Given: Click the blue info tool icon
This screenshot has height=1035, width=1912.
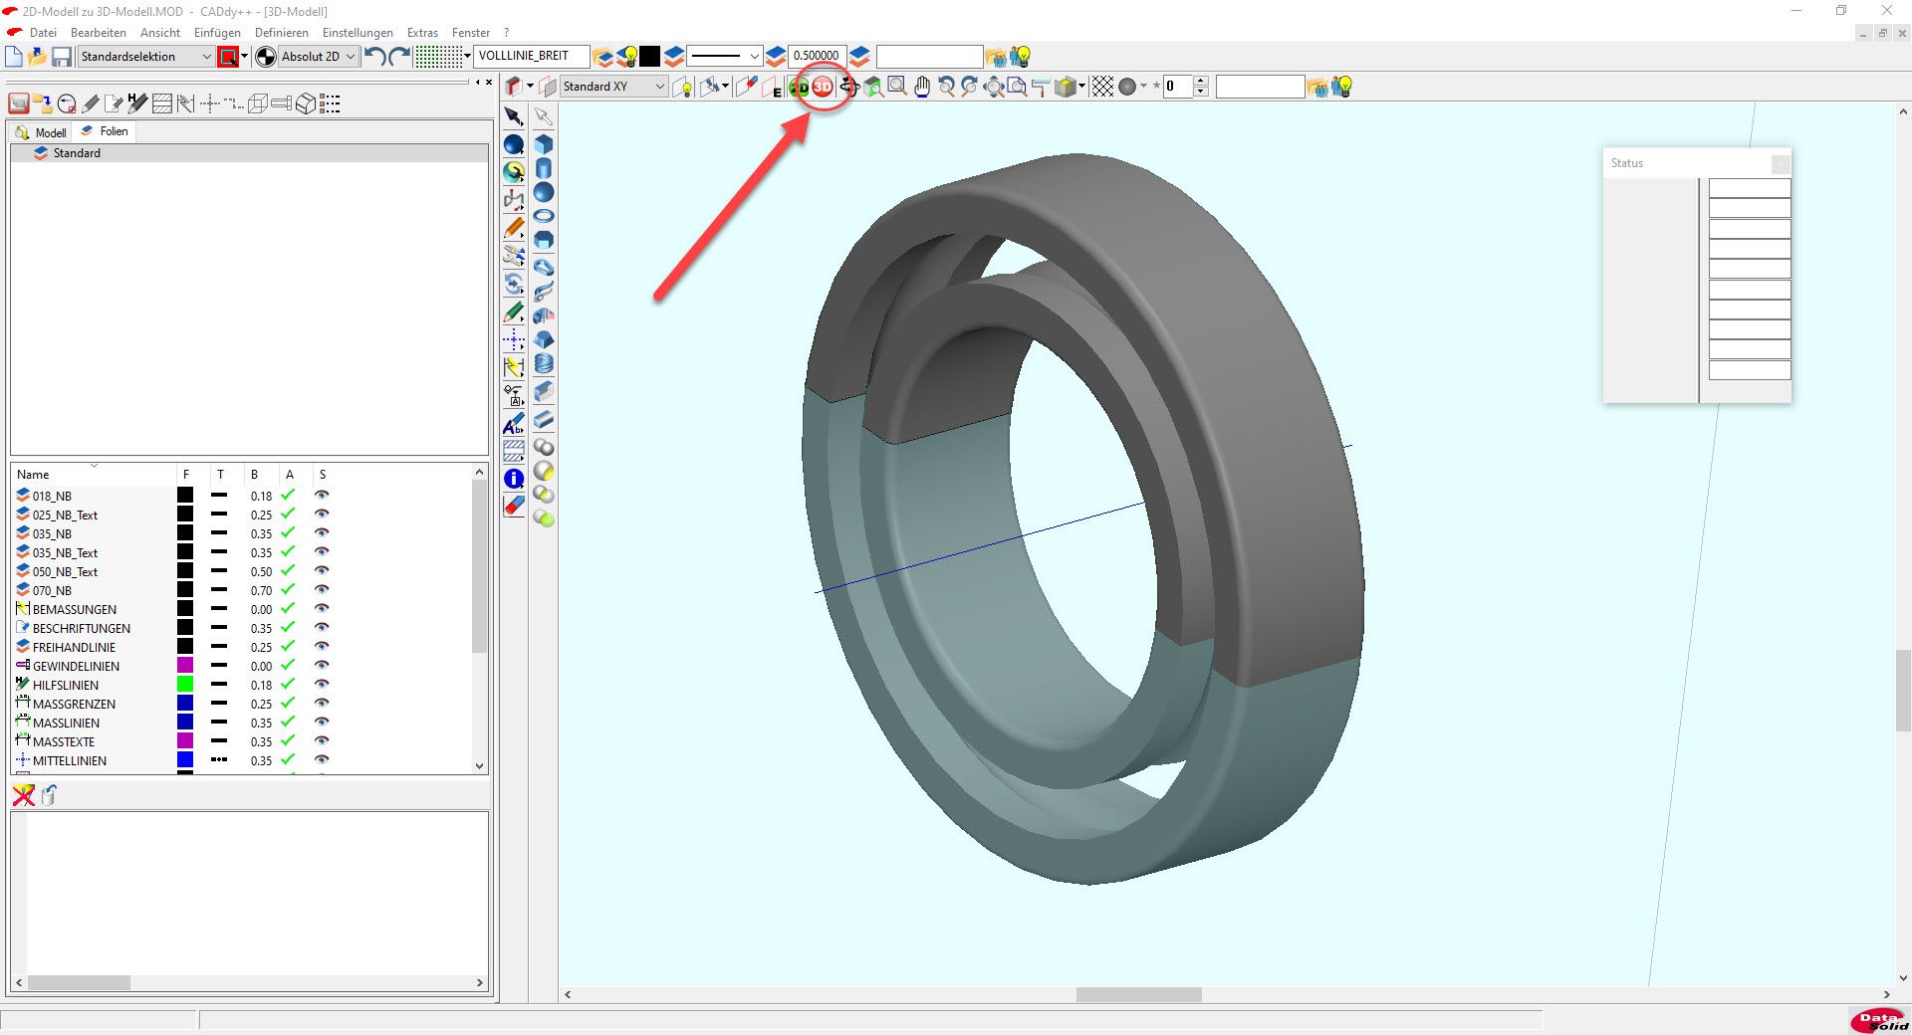Looking at the screenshot, I should [x=514, y=479].
